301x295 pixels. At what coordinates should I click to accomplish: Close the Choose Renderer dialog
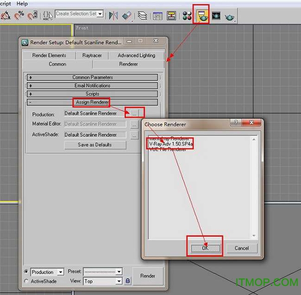pos(251,122)
